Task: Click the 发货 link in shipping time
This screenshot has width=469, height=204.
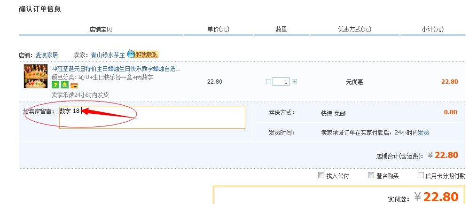Action: (423, 133)
